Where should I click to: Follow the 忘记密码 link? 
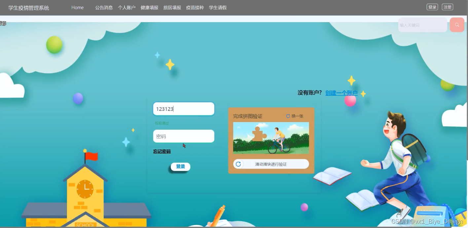click(x=162, y=151)
